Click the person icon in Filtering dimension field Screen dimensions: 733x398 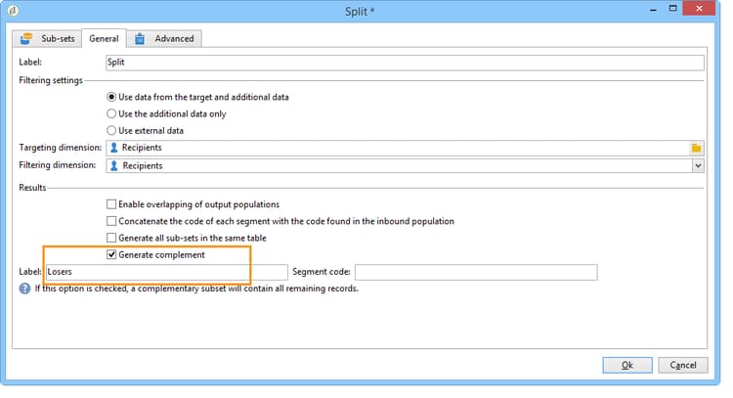113,165
